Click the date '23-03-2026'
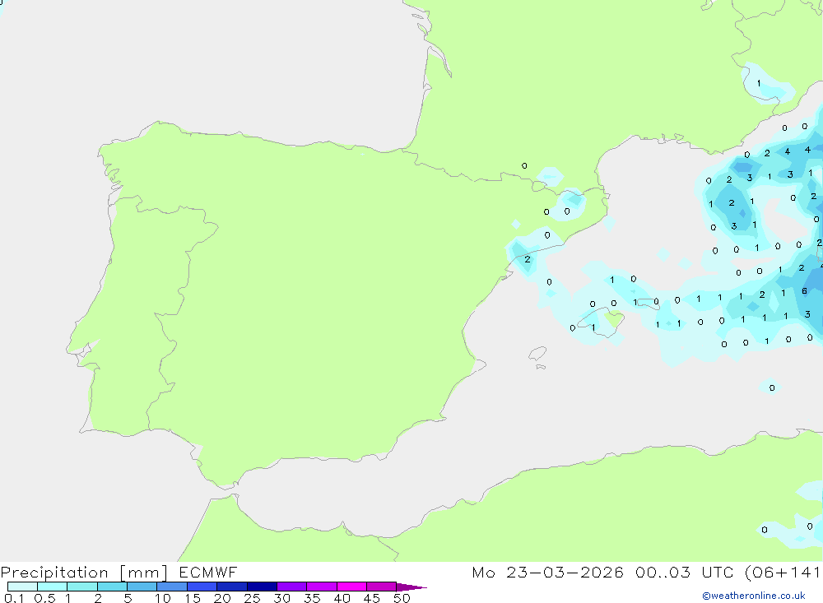 [565, 572]
